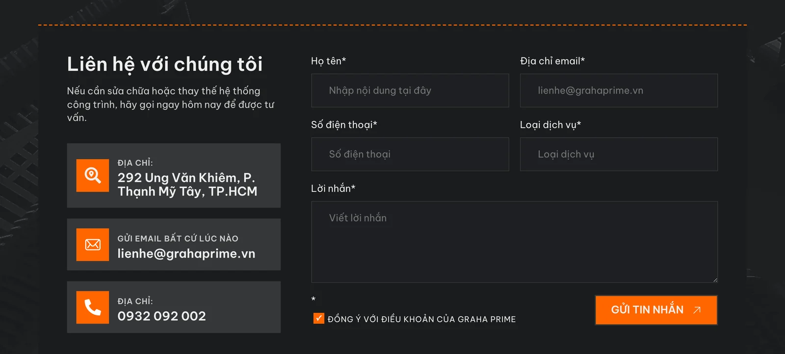The width and height of the screenshot is (785, 354).
Task: Click the orange location search icon
Action: point(93,175)
